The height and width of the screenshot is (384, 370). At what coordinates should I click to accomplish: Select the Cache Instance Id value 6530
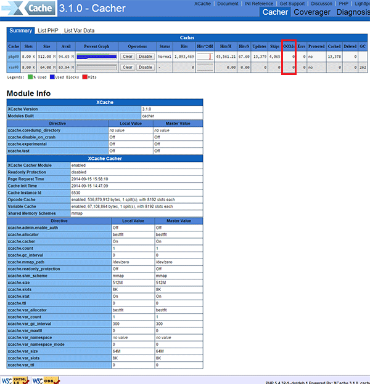click(x=76, y=193)
